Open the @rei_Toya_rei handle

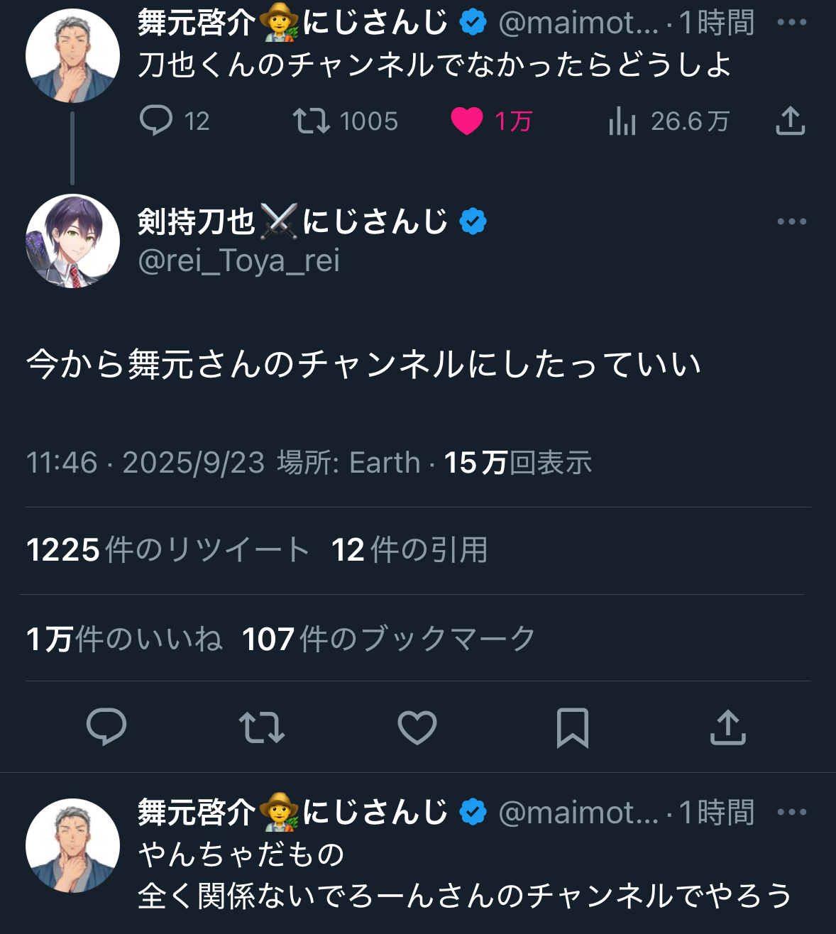click(x=238, y=261)
